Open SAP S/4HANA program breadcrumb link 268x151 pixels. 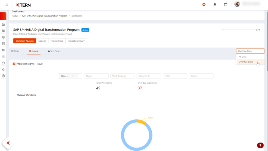click(x=44, y=16)
